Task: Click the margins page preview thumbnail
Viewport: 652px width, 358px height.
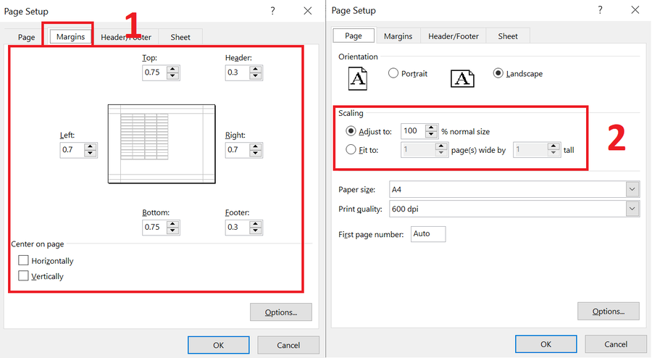Action: (162, 144)
